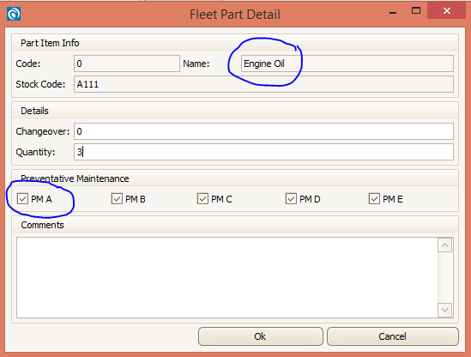Screen dimensions: 471x357
Task: Click the Ok button
Action: coord(261,336)
